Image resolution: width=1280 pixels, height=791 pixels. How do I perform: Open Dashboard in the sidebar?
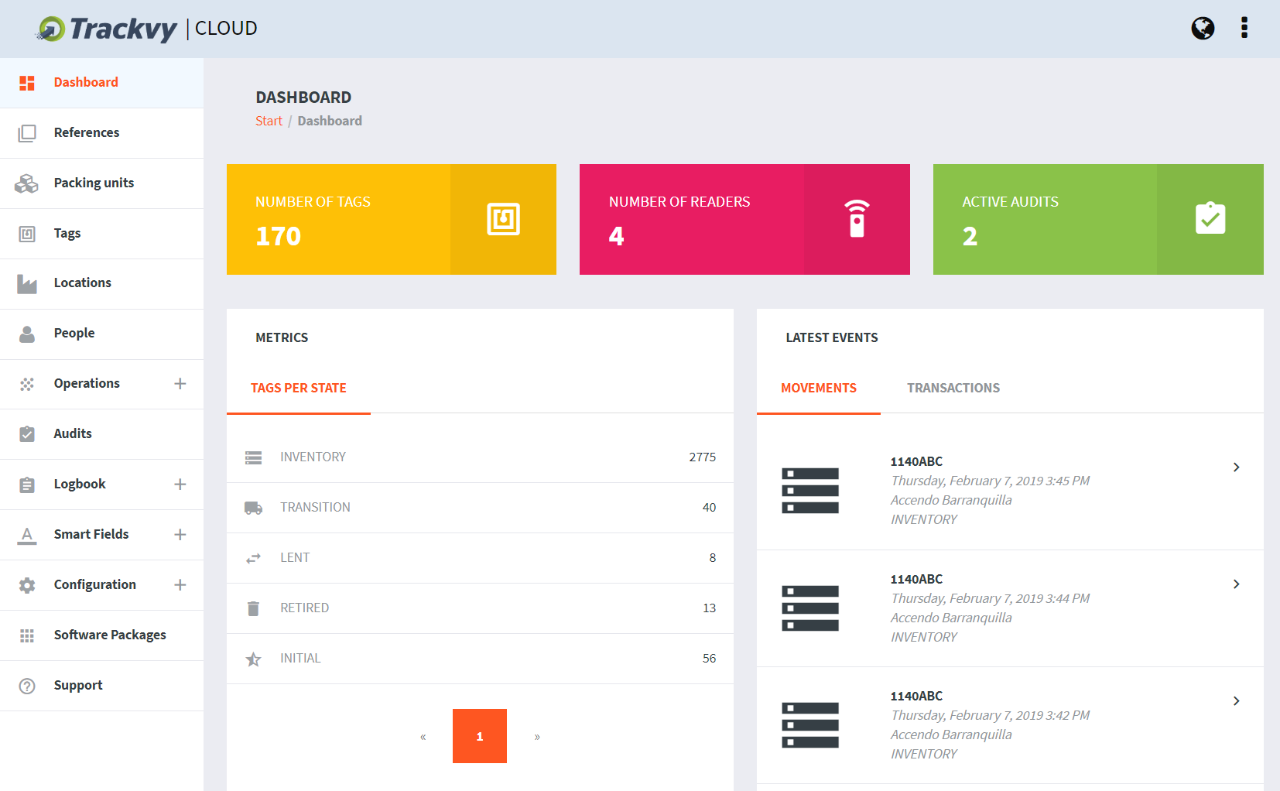click(101, 83)
